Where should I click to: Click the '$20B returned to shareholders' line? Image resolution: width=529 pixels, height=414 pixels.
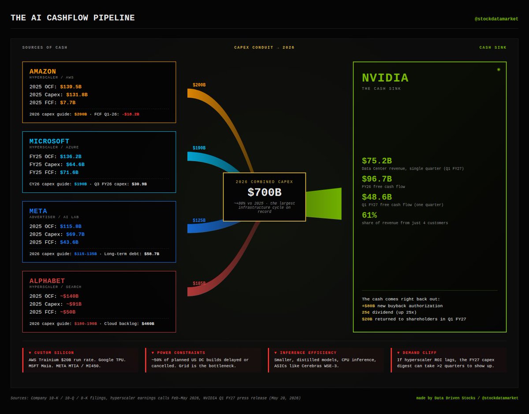(x=414, y=319)
